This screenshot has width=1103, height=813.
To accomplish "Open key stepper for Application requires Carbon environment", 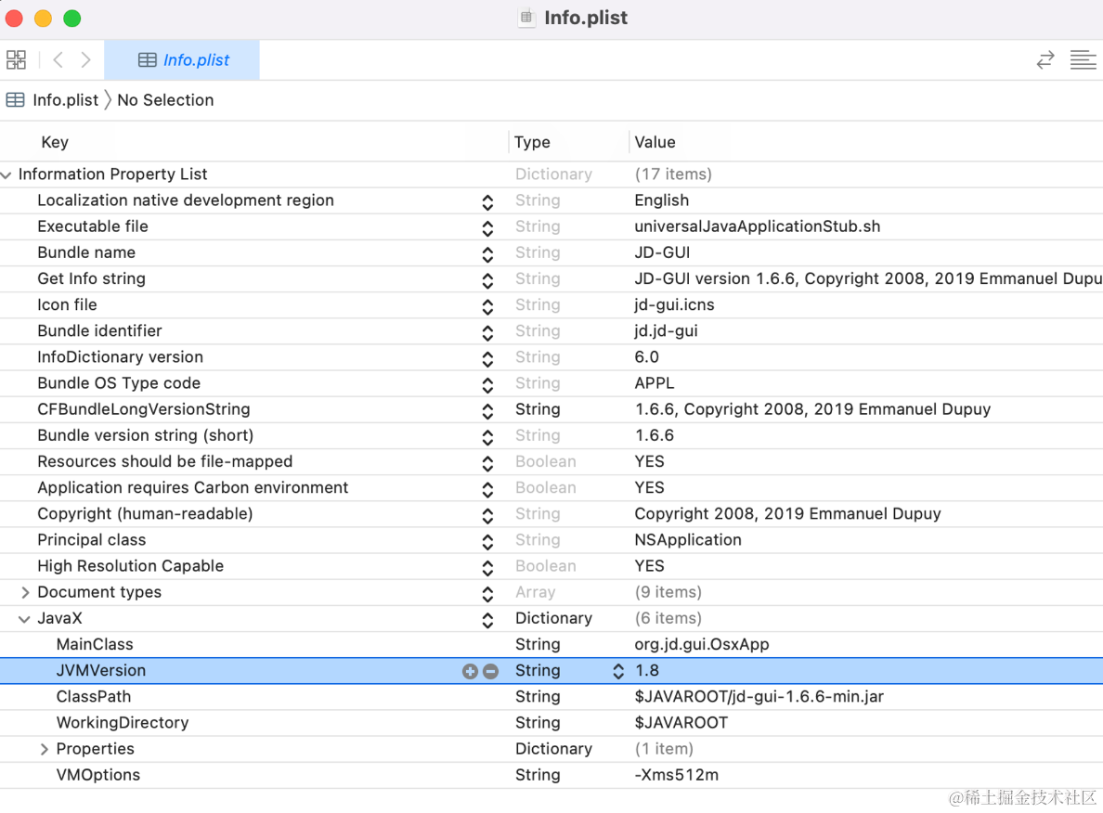I will tap(487, 489).
